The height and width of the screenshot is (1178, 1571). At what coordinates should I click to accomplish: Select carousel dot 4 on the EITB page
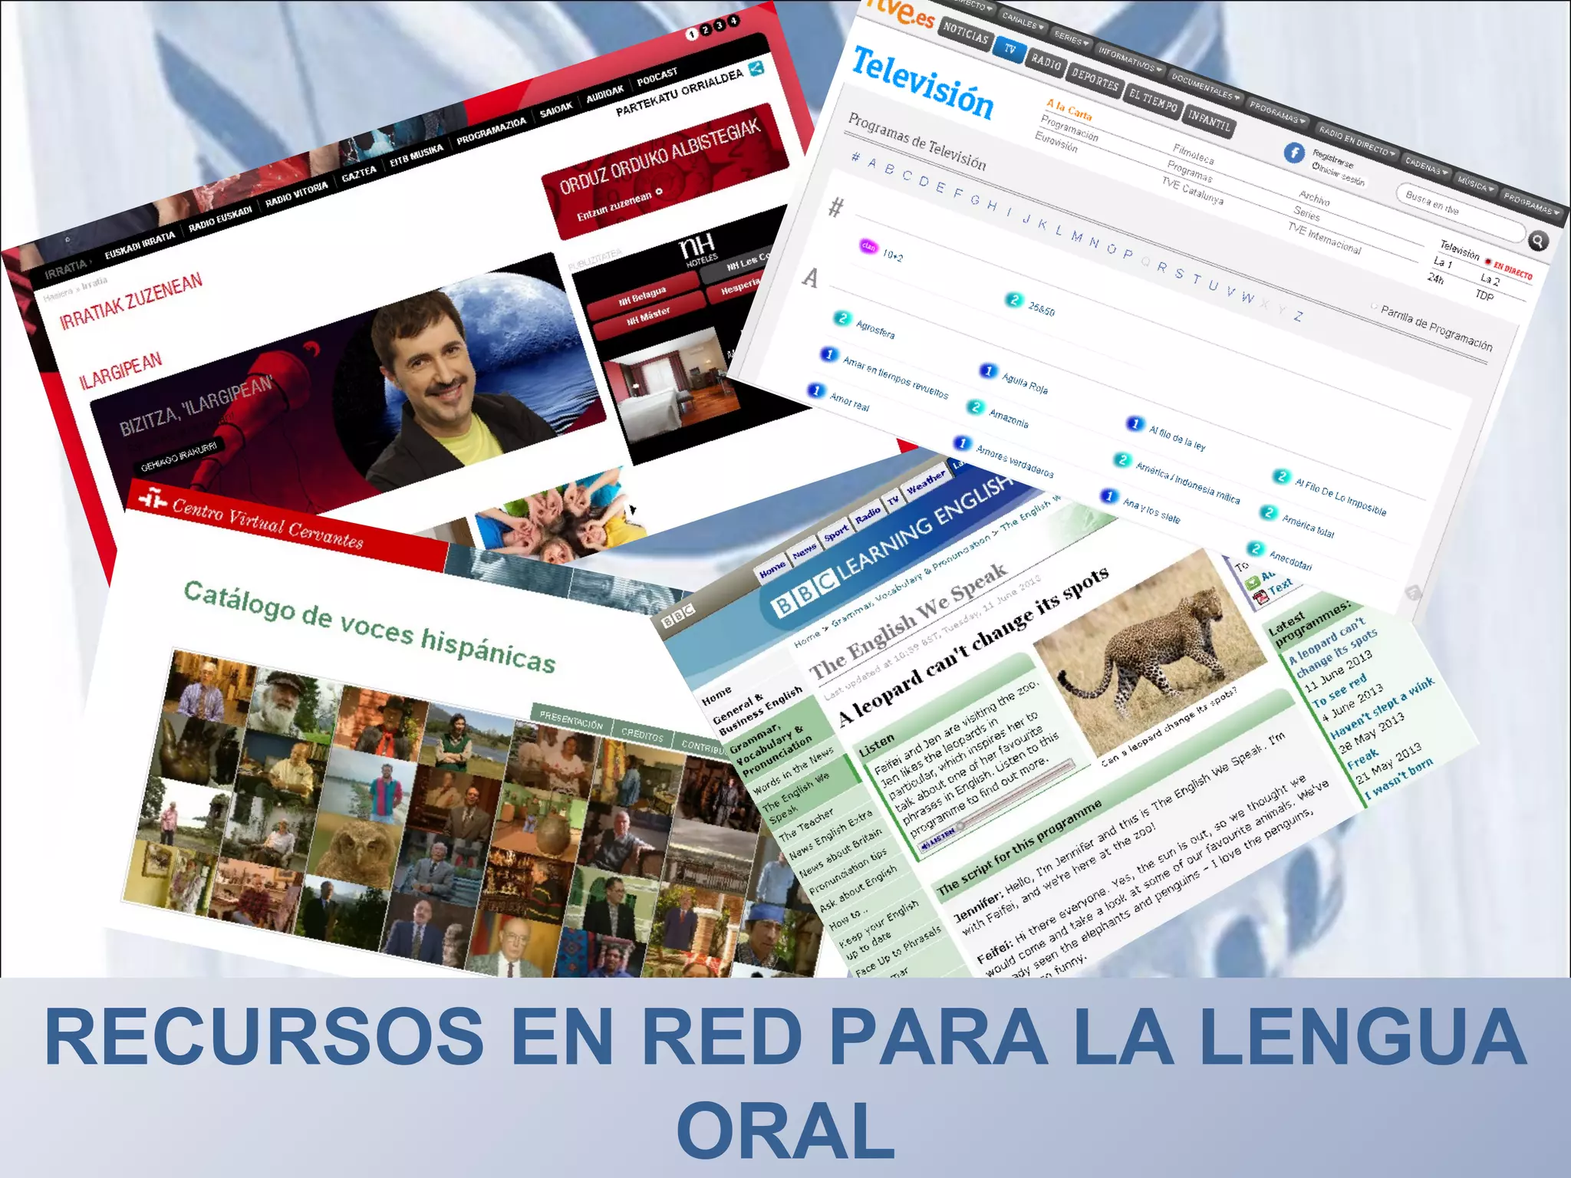pos(734,21)
